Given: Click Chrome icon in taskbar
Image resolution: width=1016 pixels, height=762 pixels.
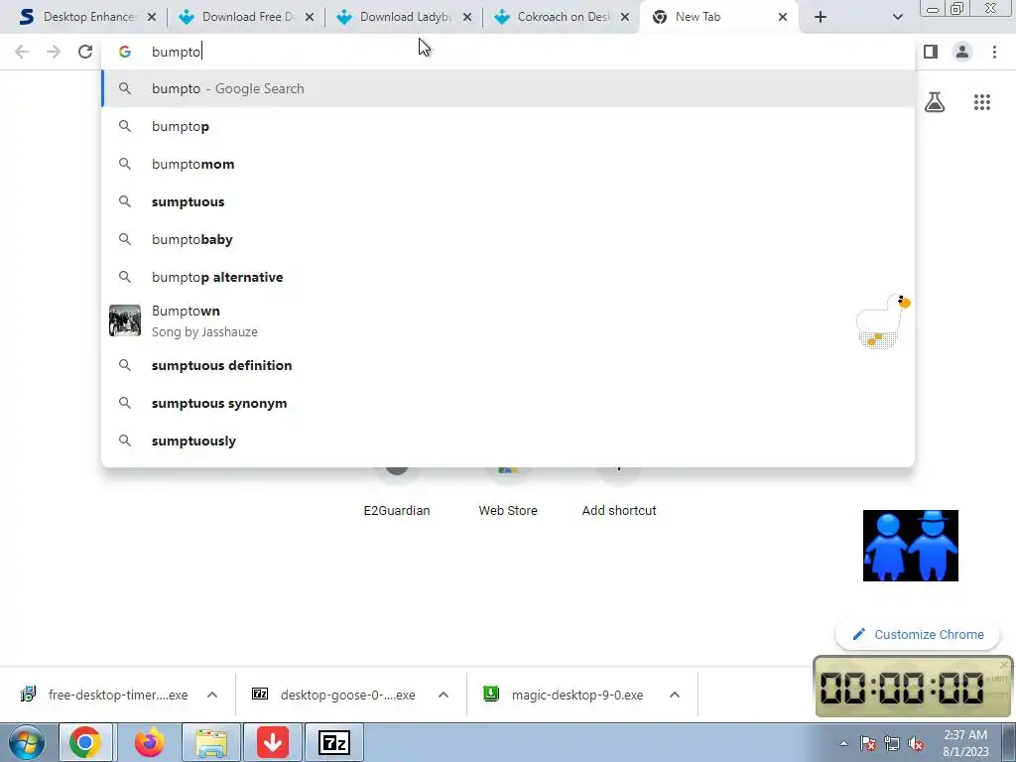Looking at the screenshot, I should 85,742.
